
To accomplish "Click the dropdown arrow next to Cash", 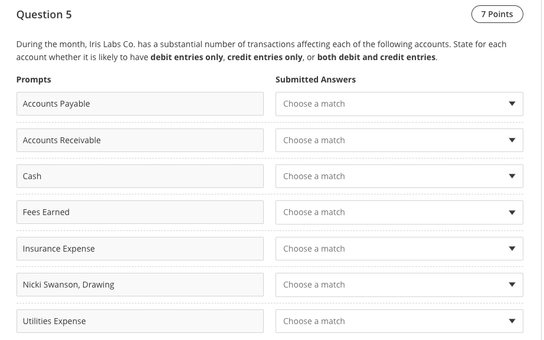I will click(x=512, y=176).
